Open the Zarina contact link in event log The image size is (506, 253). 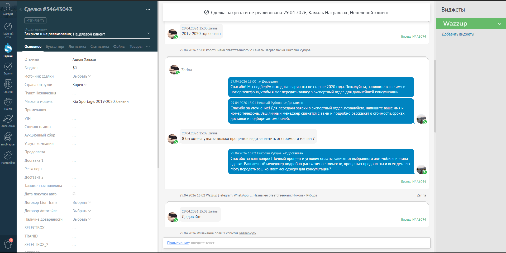(x=421, y=195)
